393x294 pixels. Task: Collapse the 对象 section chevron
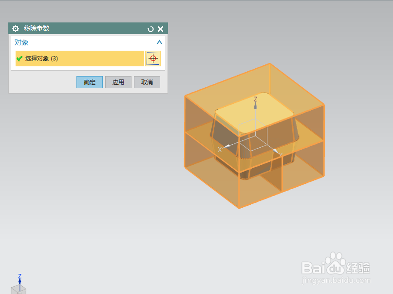tap(159, 42)
